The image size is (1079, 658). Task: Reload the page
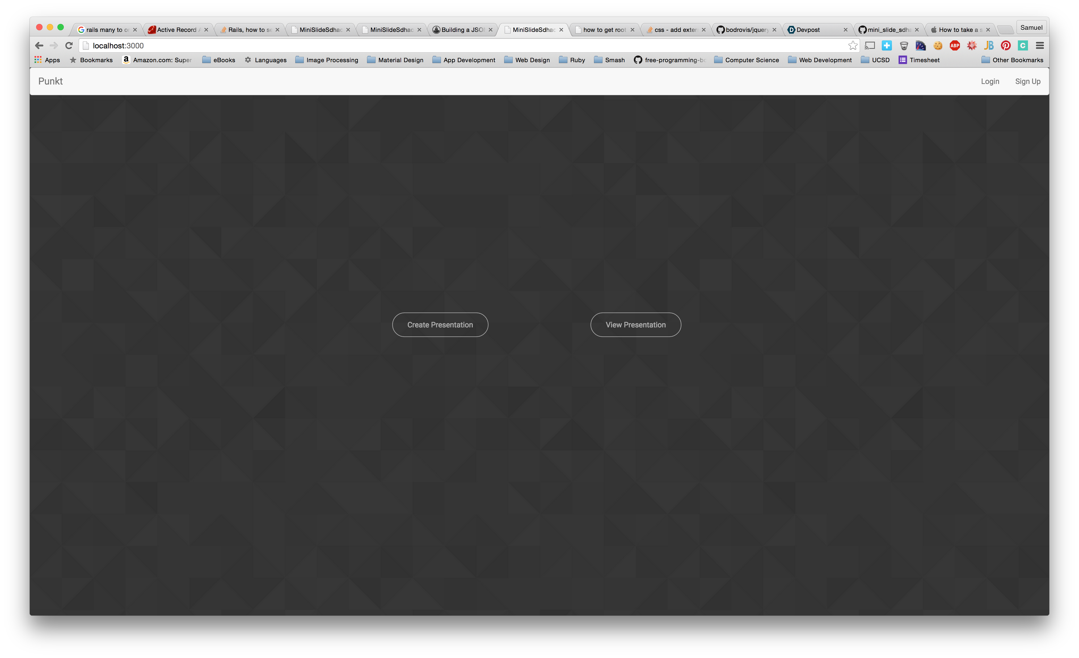[69, 45]
